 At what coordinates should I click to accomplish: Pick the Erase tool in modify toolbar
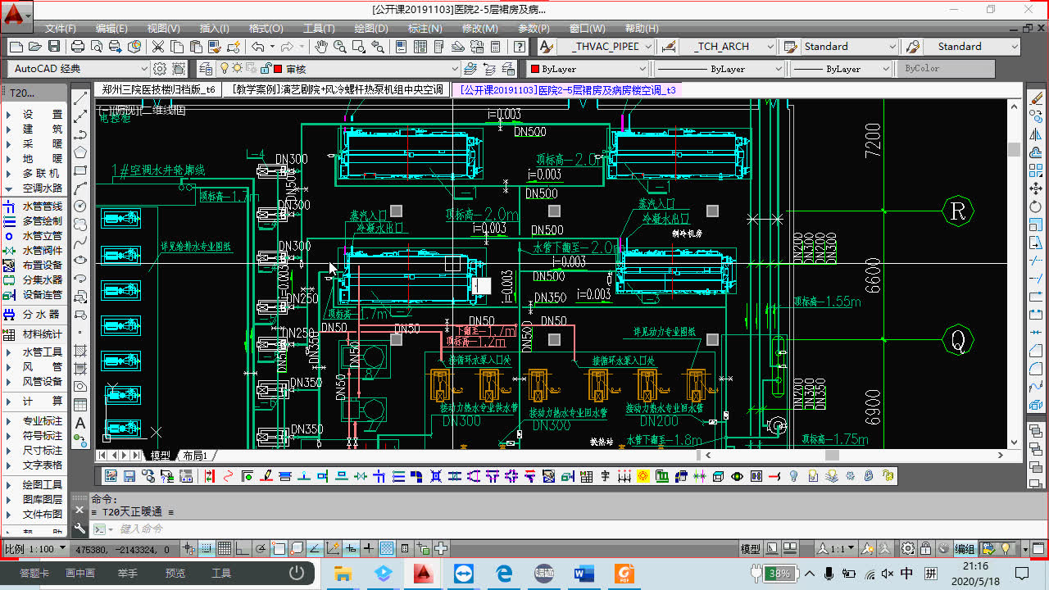[1035, 98]
